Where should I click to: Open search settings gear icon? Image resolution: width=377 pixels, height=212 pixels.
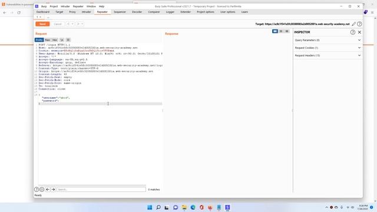point(42,190)
